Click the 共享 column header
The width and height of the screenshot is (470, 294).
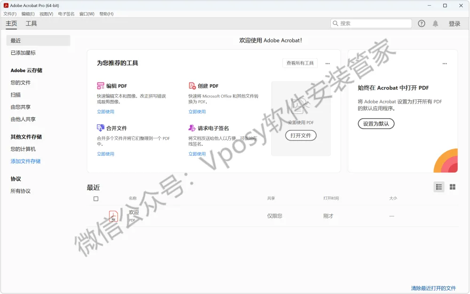[271, 198]
